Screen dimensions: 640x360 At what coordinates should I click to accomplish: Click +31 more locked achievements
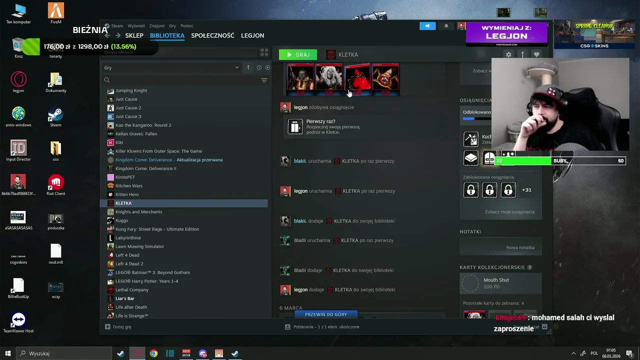pos(526,190)
